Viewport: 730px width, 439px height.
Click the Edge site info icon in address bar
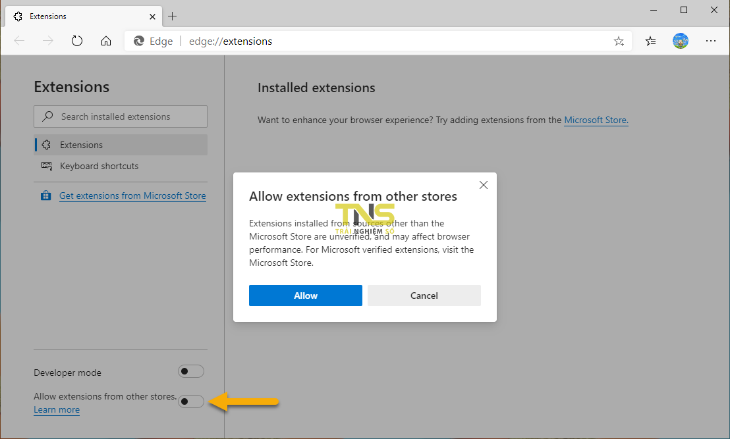138,40
